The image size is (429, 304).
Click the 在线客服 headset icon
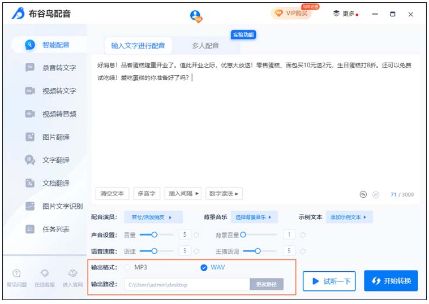click(x=44, y=273)
